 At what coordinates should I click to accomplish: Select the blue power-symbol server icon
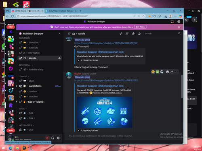[x=11, y=91]
